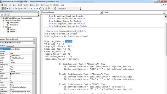This screenshot has height=94, width=167.
Task: Click the View Microsoft Excel toolbar icon
Action: 2,8
